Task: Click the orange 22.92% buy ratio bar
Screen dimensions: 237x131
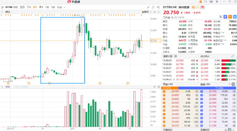Action: point(170,88)
